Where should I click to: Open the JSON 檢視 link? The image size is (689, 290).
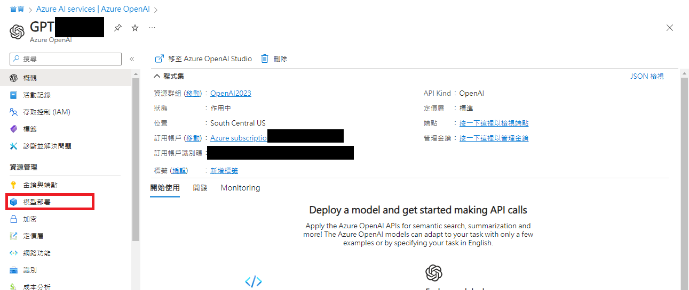point(647,76)
